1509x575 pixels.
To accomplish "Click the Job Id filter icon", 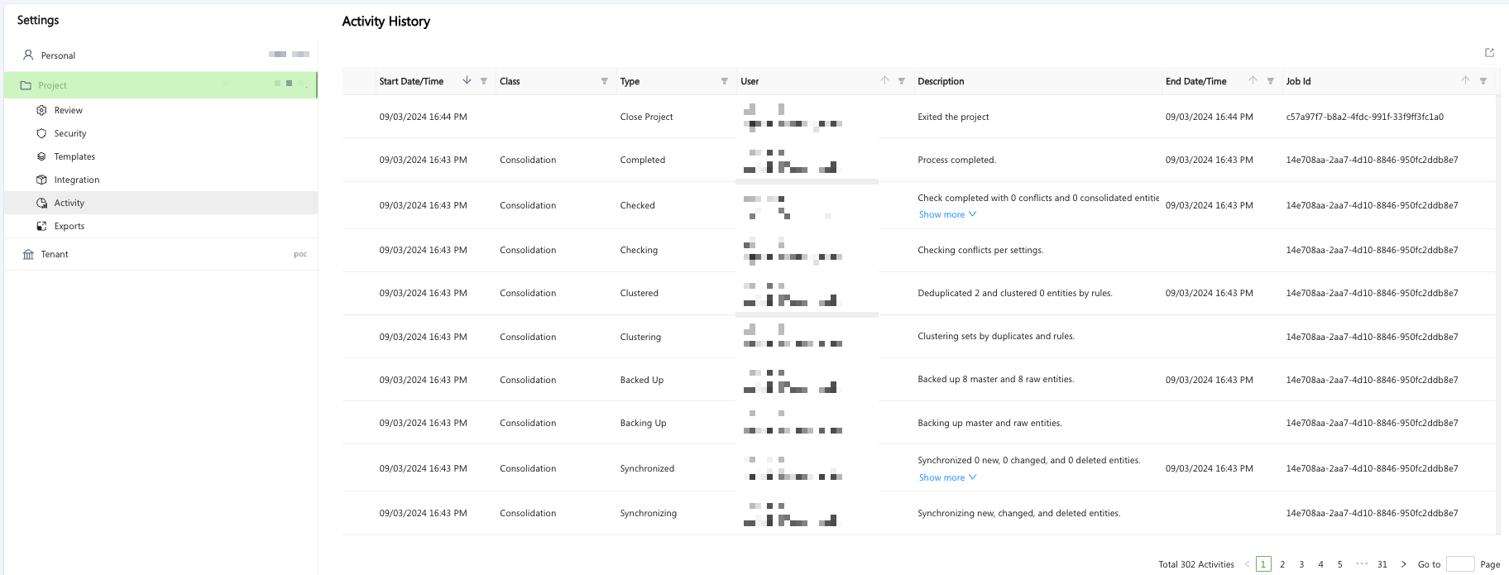I will [1483, 81].
